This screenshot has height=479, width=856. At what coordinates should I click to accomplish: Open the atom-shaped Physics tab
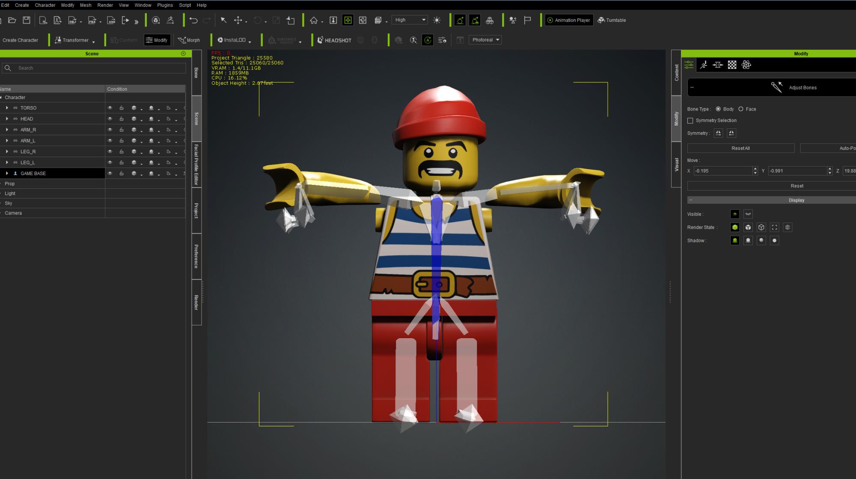click(x=746, y=65)
